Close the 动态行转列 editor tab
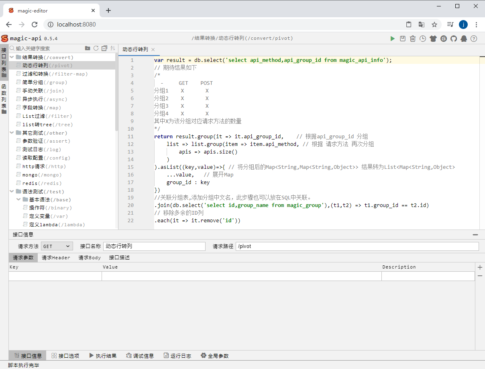Image resolution: width=485 pixels, height=369 pixels. pos(153,50)
